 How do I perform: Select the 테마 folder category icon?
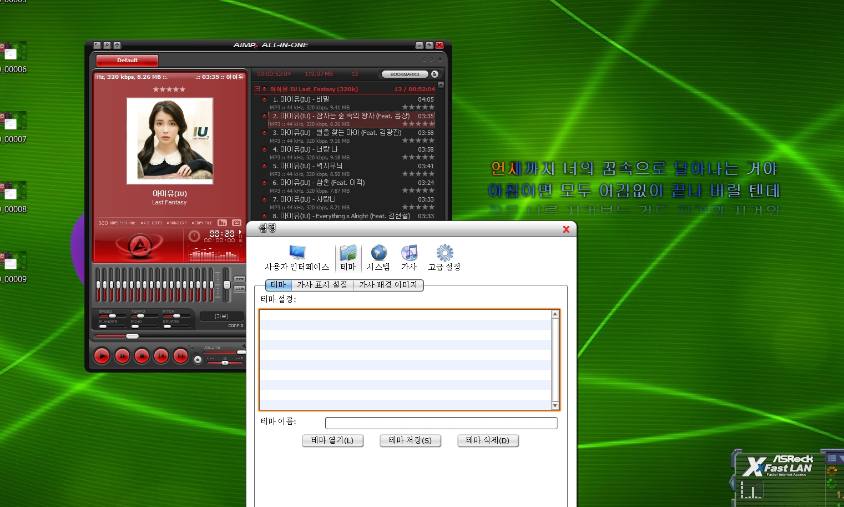tap(348, 258)
